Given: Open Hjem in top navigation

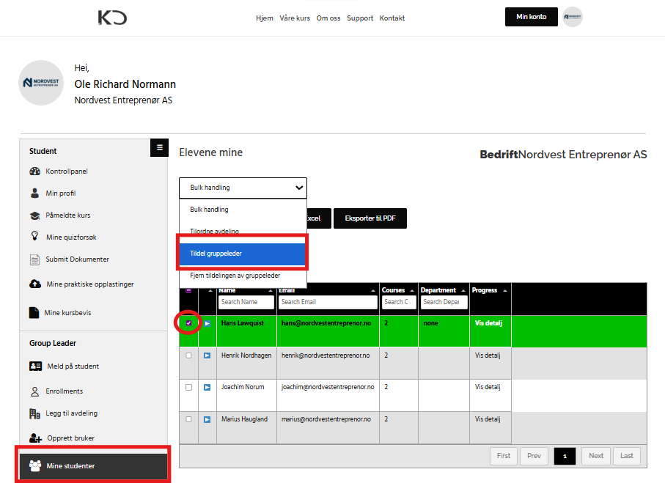Looking at the screenshot, I should point(265,18).
